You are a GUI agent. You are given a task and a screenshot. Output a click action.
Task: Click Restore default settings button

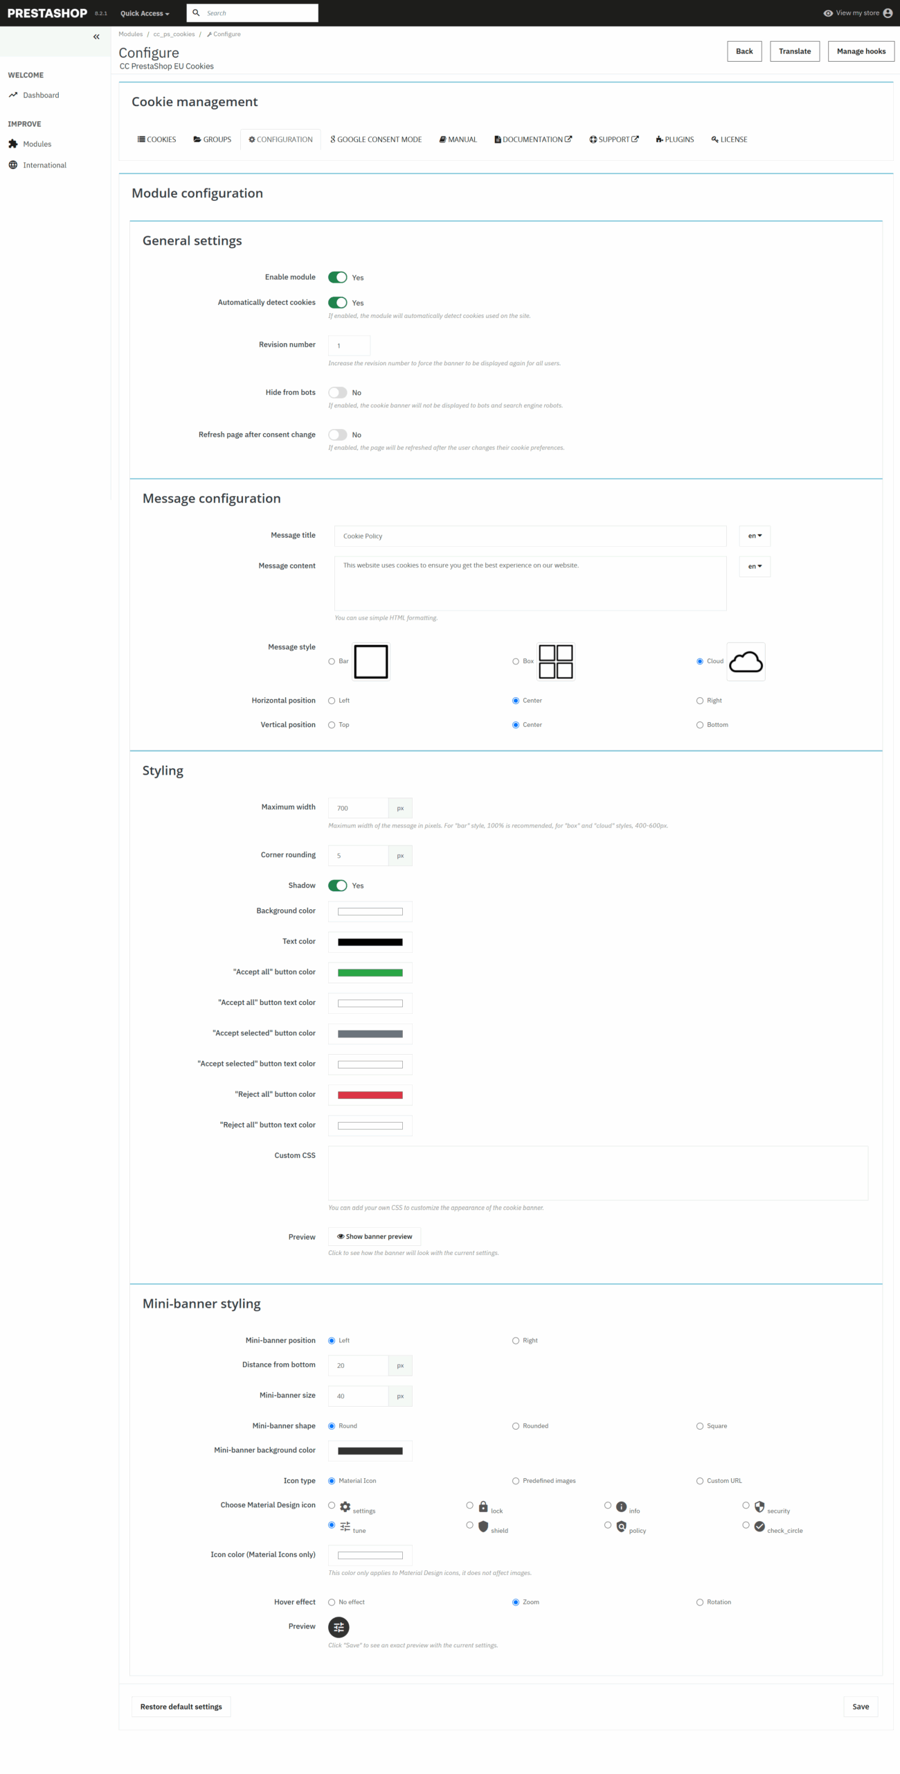[x=181, y=1706]
